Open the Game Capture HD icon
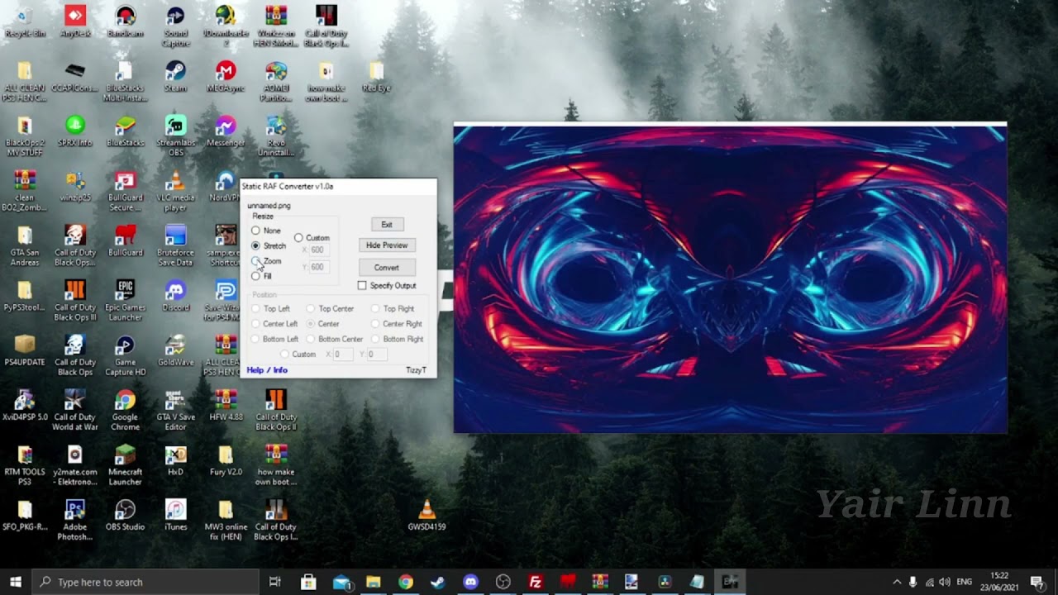This screenshot has width=1058, height=595. (125, 355)
